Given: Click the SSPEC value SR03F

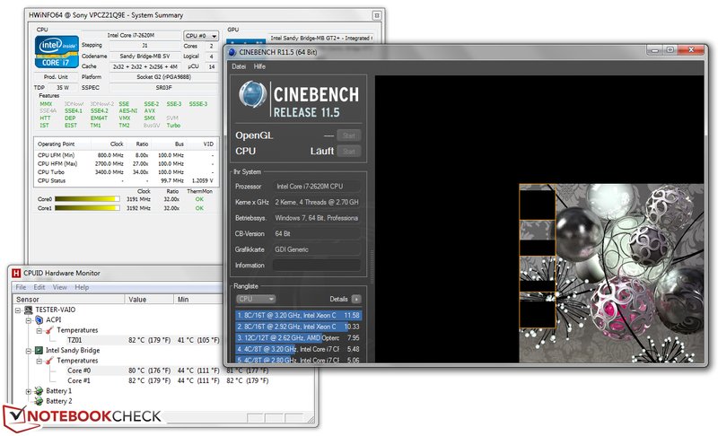Looking at the screenshot, I should click(163, 87).
